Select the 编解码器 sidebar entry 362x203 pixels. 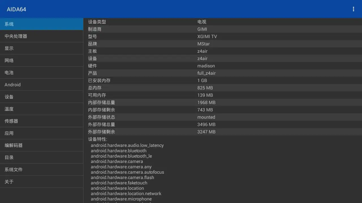coord(42,145)
